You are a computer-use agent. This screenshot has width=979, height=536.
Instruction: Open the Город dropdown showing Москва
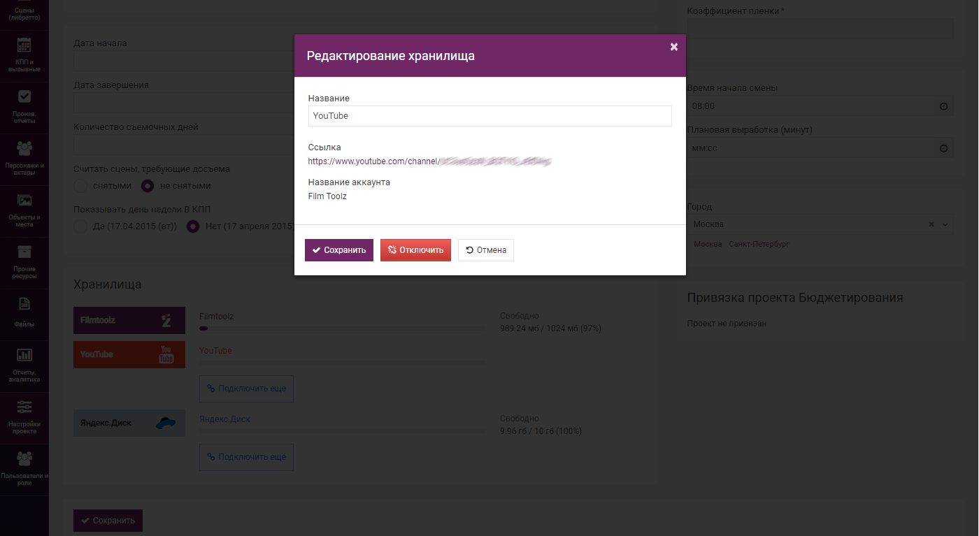(821, 224)
